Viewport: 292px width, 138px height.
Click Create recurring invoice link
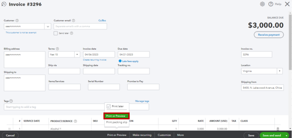click(95, 60)
